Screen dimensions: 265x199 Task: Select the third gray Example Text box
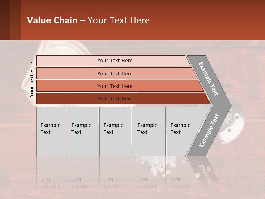pyautogui.click(x=115, y=131)
